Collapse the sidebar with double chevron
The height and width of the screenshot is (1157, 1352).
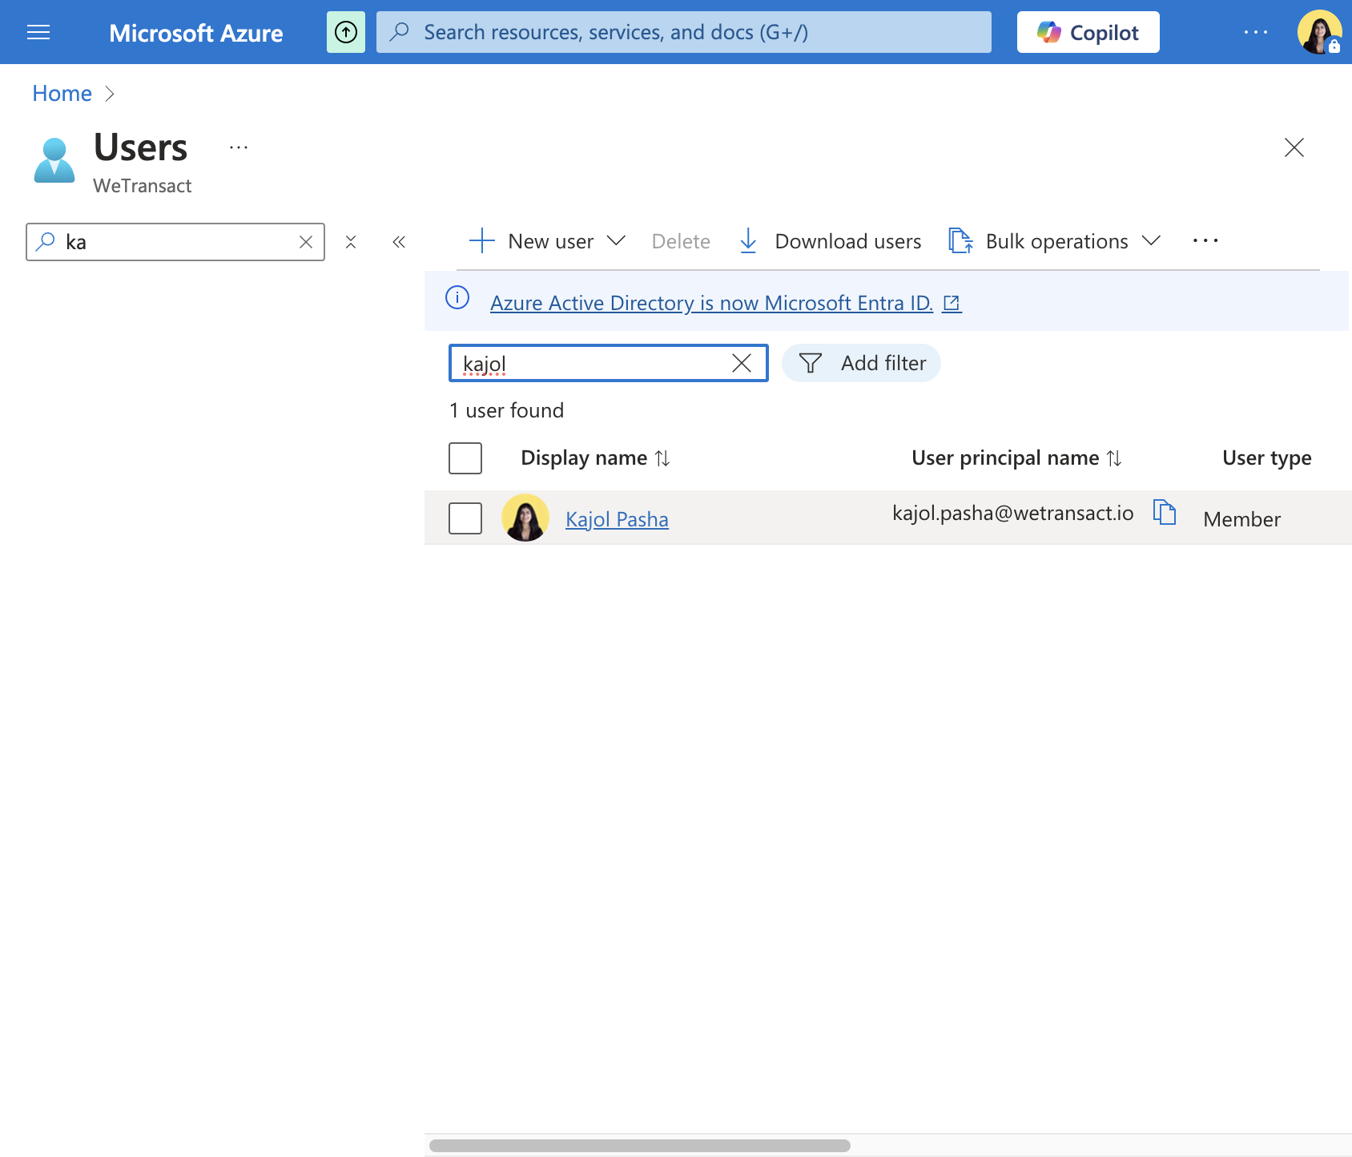point(399,242)
